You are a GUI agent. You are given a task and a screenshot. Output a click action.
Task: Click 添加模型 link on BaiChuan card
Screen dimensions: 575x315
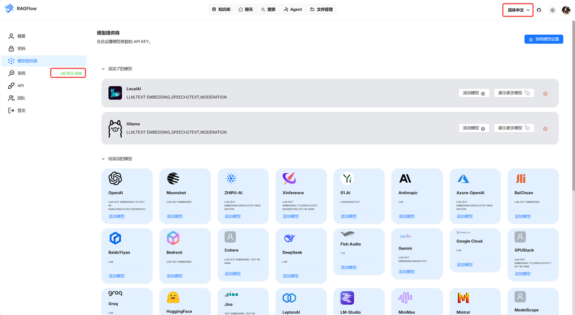click(522, 216)
